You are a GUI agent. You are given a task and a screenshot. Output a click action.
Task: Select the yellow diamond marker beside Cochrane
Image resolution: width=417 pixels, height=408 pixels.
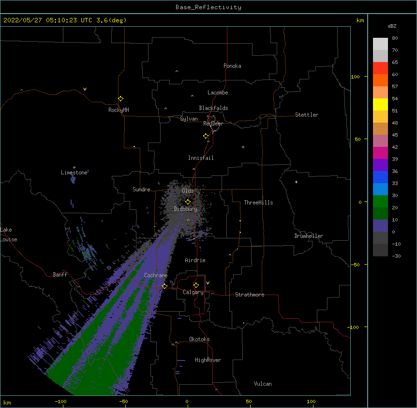(x=164, y=286)
